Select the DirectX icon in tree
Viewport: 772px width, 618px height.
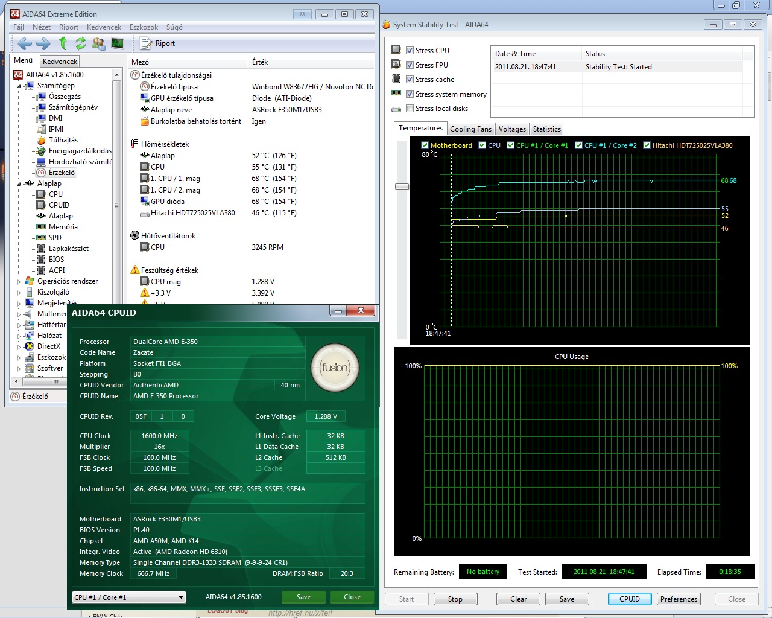click(x=30, y=346)
